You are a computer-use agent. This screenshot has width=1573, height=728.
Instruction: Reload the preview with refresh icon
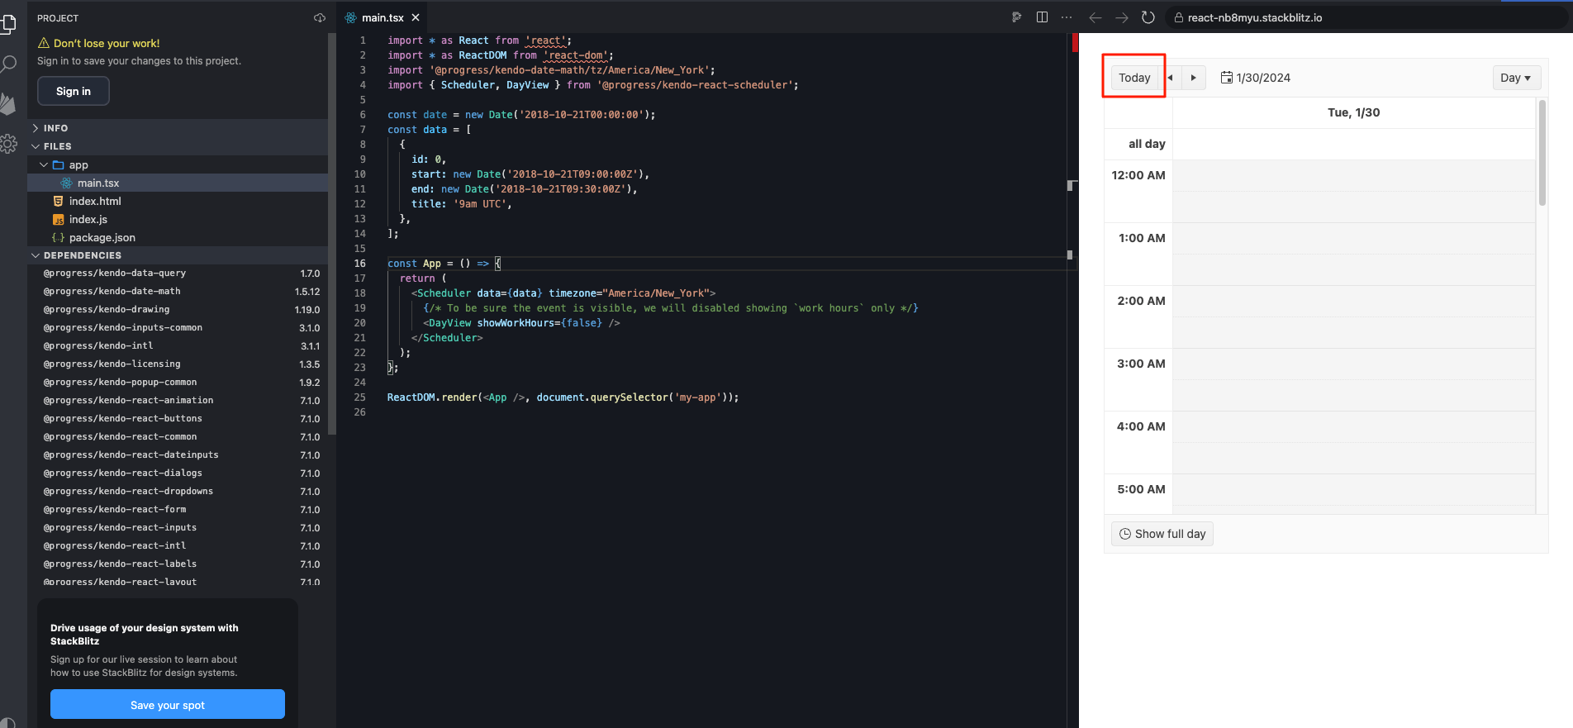1148,17
